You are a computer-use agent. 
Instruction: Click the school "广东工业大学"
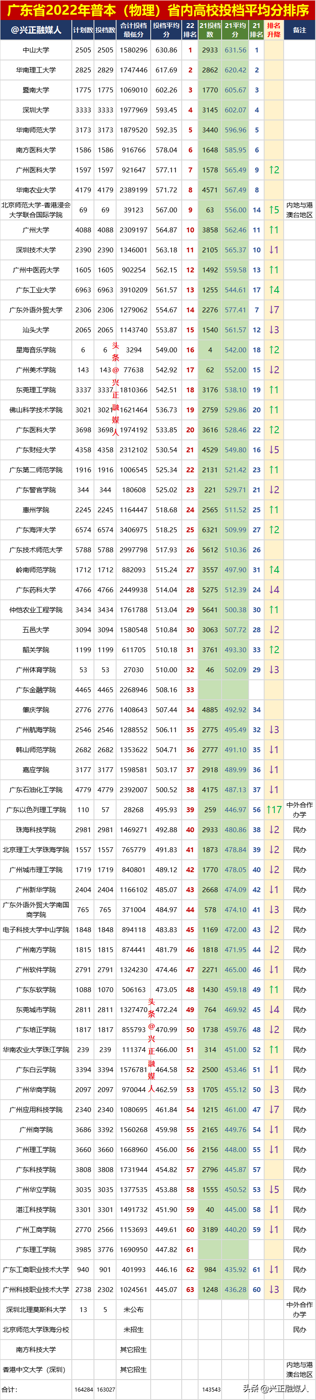(x=36, y=290)
